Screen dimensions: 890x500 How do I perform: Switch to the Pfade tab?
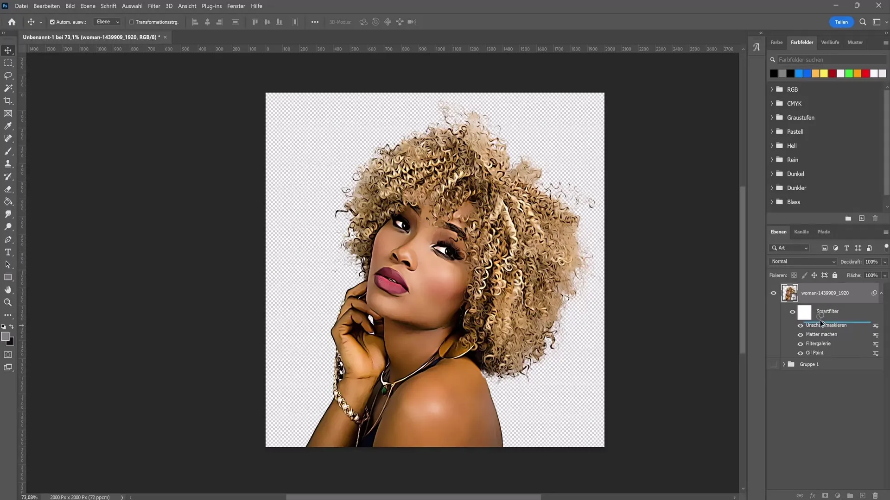tap(823, 231)
